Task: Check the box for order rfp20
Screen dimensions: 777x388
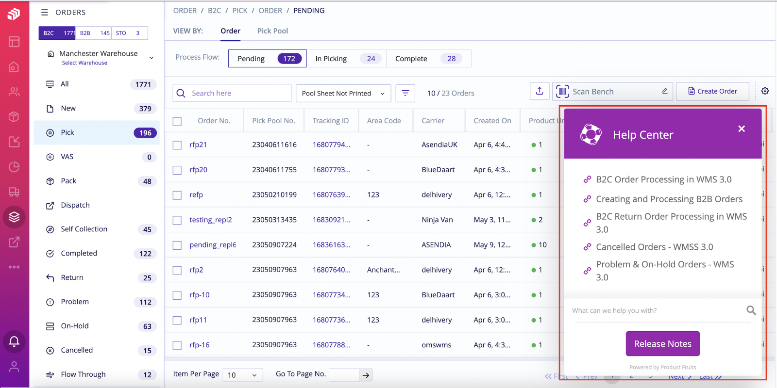Action: [177, 170]
